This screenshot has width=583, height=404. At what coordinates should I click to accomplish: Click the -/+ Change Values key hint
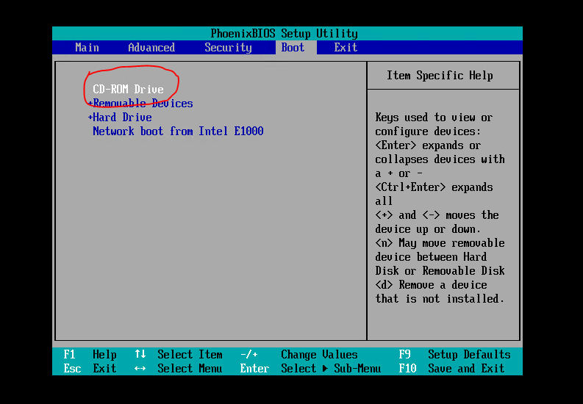[x=249, y=355]
